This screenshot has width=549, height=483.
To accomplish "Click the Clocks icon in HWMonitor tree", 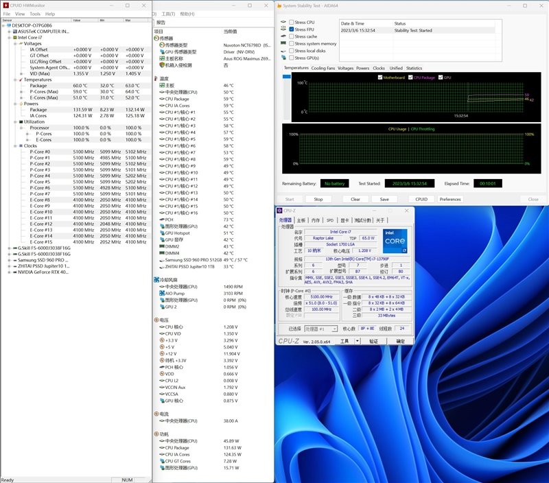I will (x=21, y=145).
